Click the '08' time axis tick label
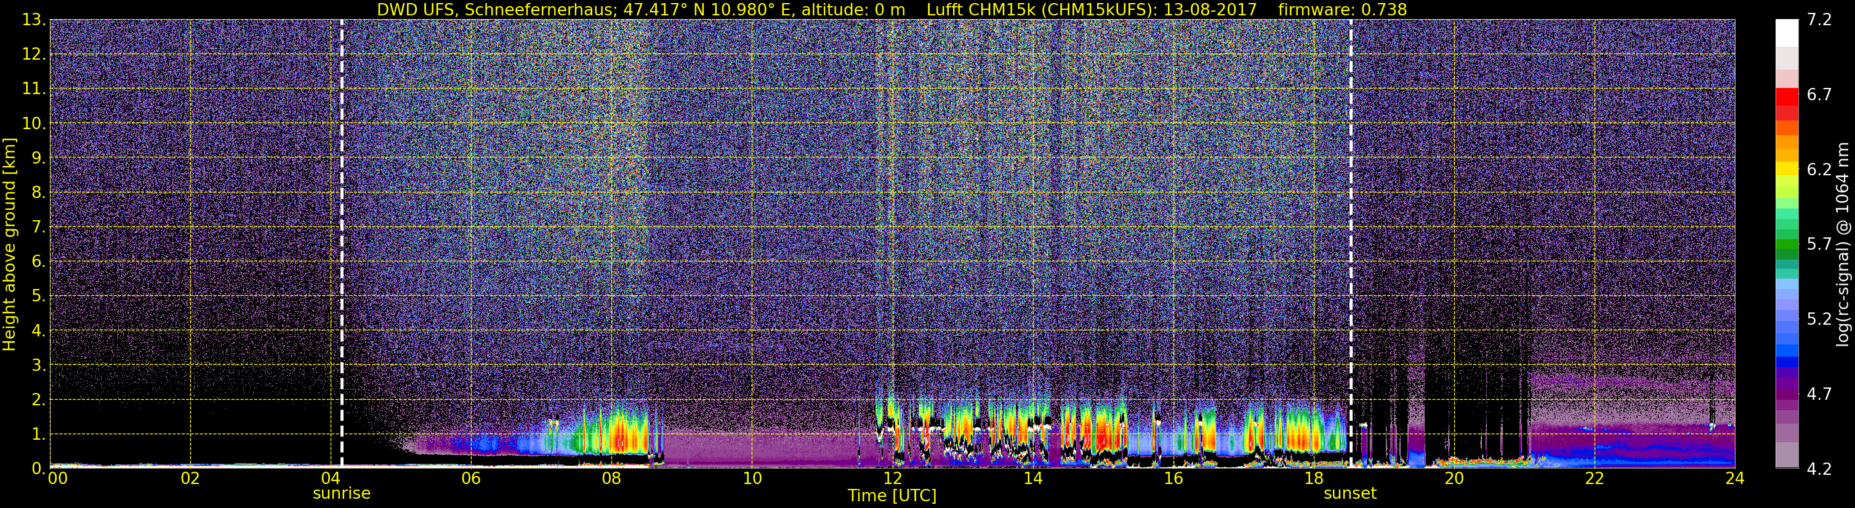Image resolution: width=1855 pixels, height=508 pixels. 611,478
